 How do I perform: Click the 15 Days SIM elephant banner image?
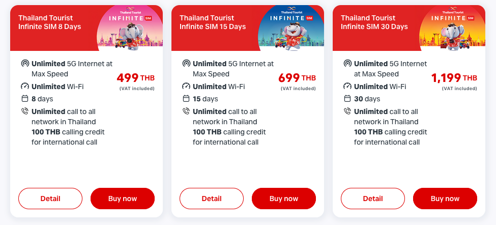point(291,28)
